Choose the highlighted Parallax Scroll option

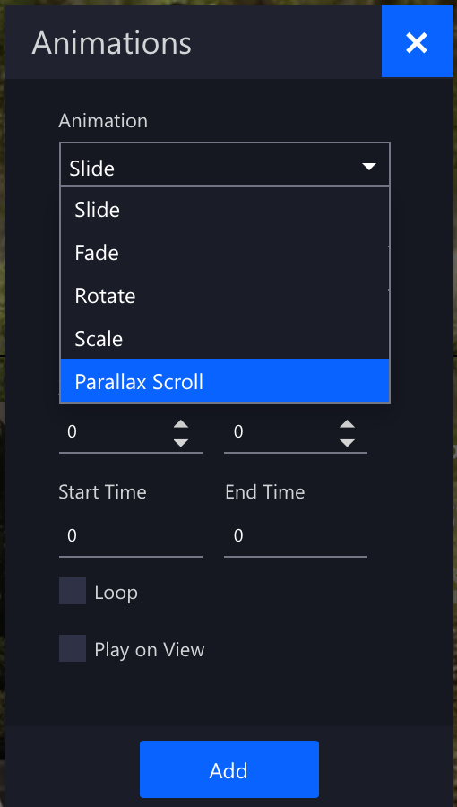click(225, 381)
